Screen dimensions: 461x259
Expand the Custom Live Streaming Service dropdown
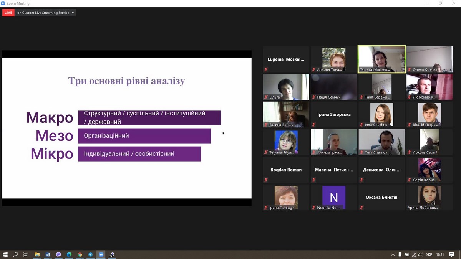73,13
